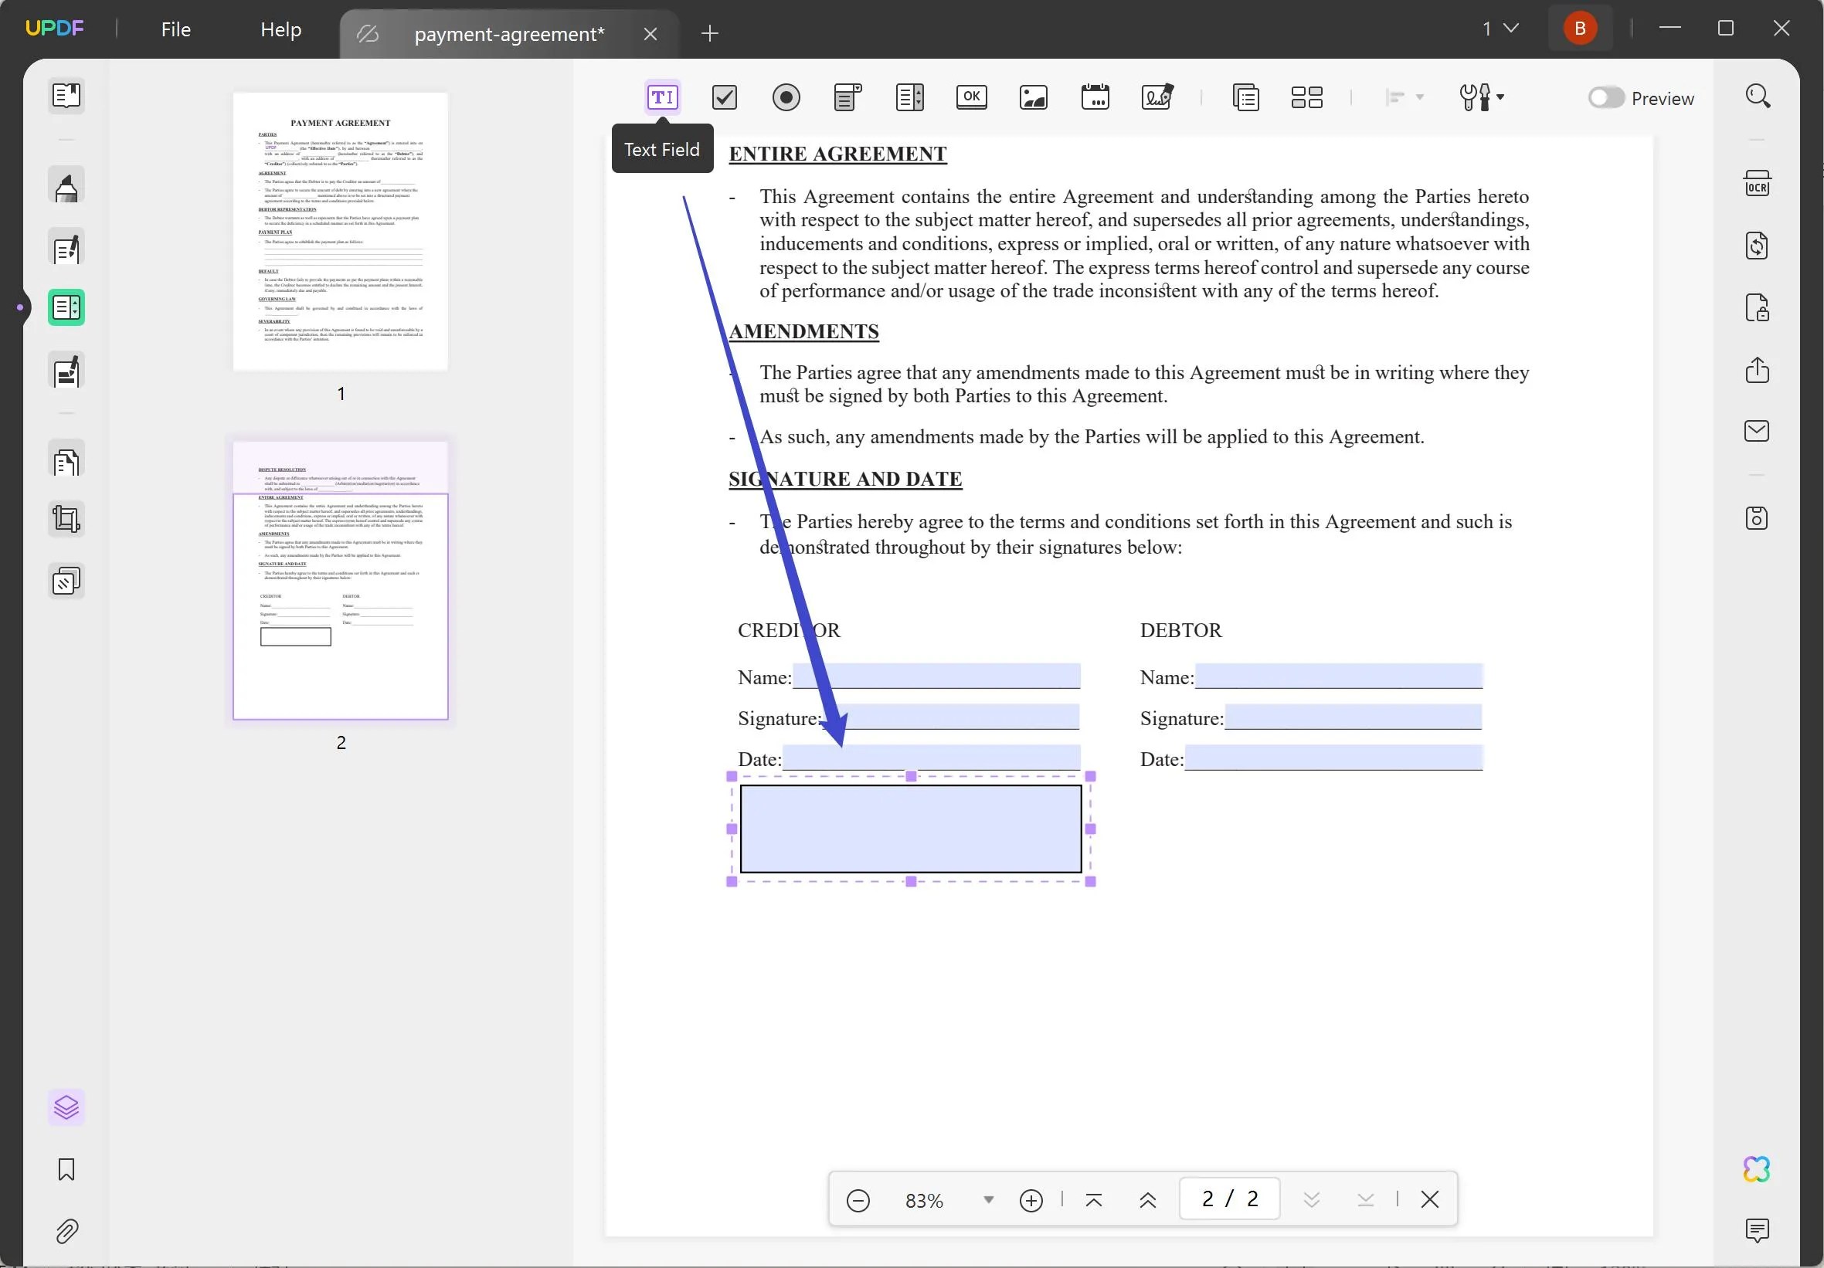
Task: Open the search panel
Action: click(1759, 96)
